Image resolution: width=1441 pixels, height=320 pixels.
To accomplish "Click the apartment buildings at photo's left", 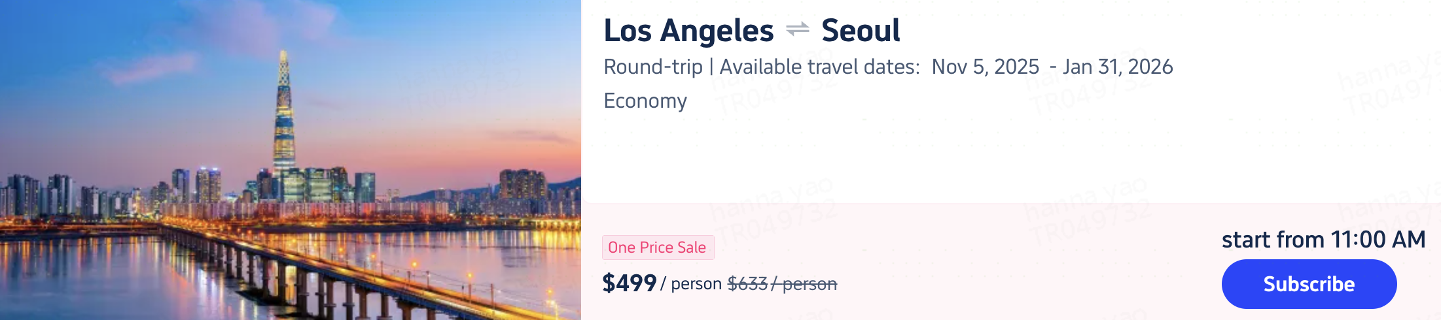I will pyautogui.click(x=39, y=195).
